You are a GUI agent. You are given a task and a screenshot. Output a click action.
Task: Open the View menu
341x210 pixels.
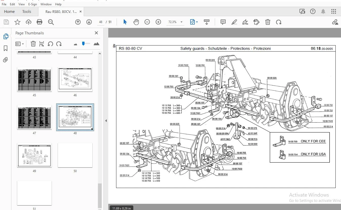pos(22,4)
